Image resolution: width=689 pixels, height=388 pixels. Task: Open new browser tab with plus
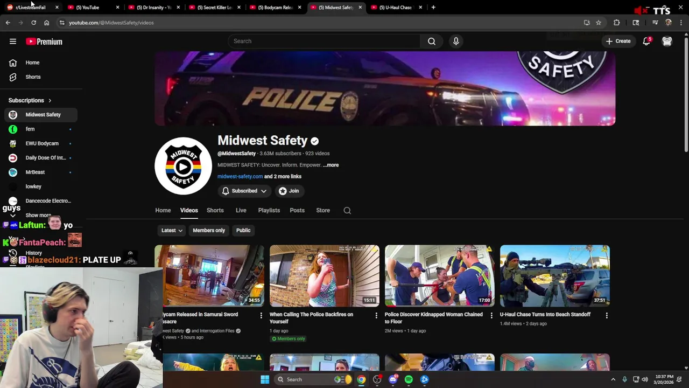coord(433,7)
